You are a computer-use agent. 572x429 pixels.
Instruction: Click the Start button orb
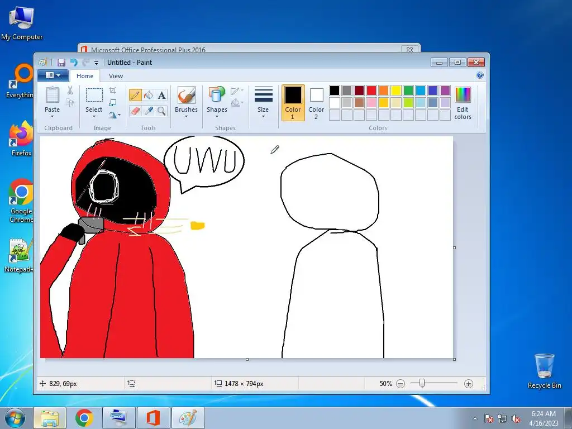(x=15, y=418)
